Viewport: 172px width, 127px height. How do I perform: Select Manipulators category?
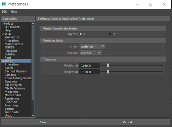pyautogui.click(x=14, y=44)
